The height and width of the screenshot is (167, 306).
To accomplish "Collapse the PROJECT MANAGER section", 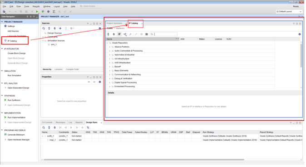I will 2,22.
